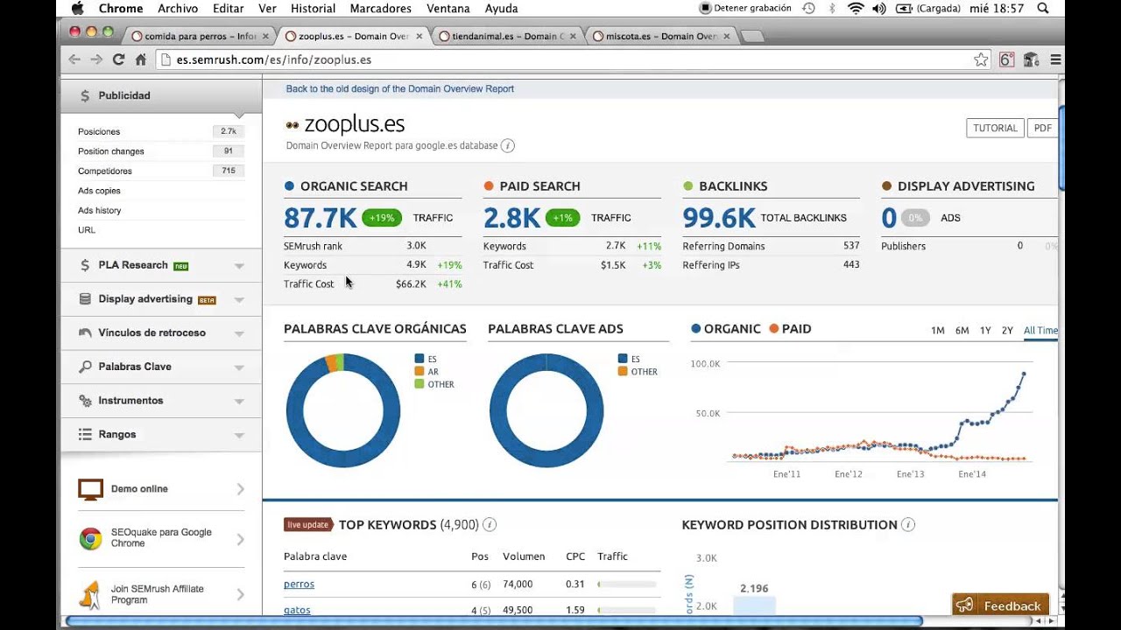Click info icon beside Top Keywords count

click(x=490, y=525)
